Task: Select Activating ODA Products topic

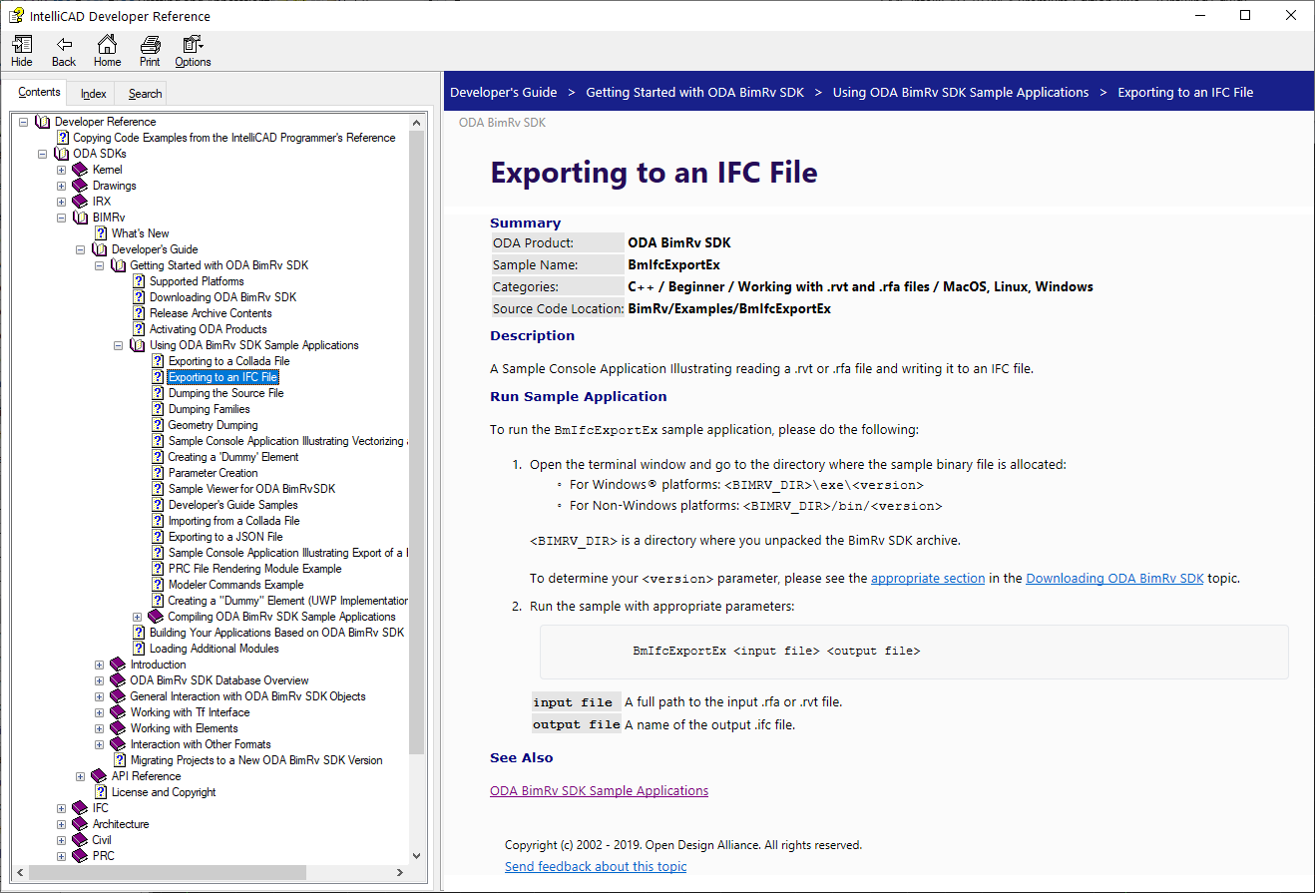Action: (209, 329)
